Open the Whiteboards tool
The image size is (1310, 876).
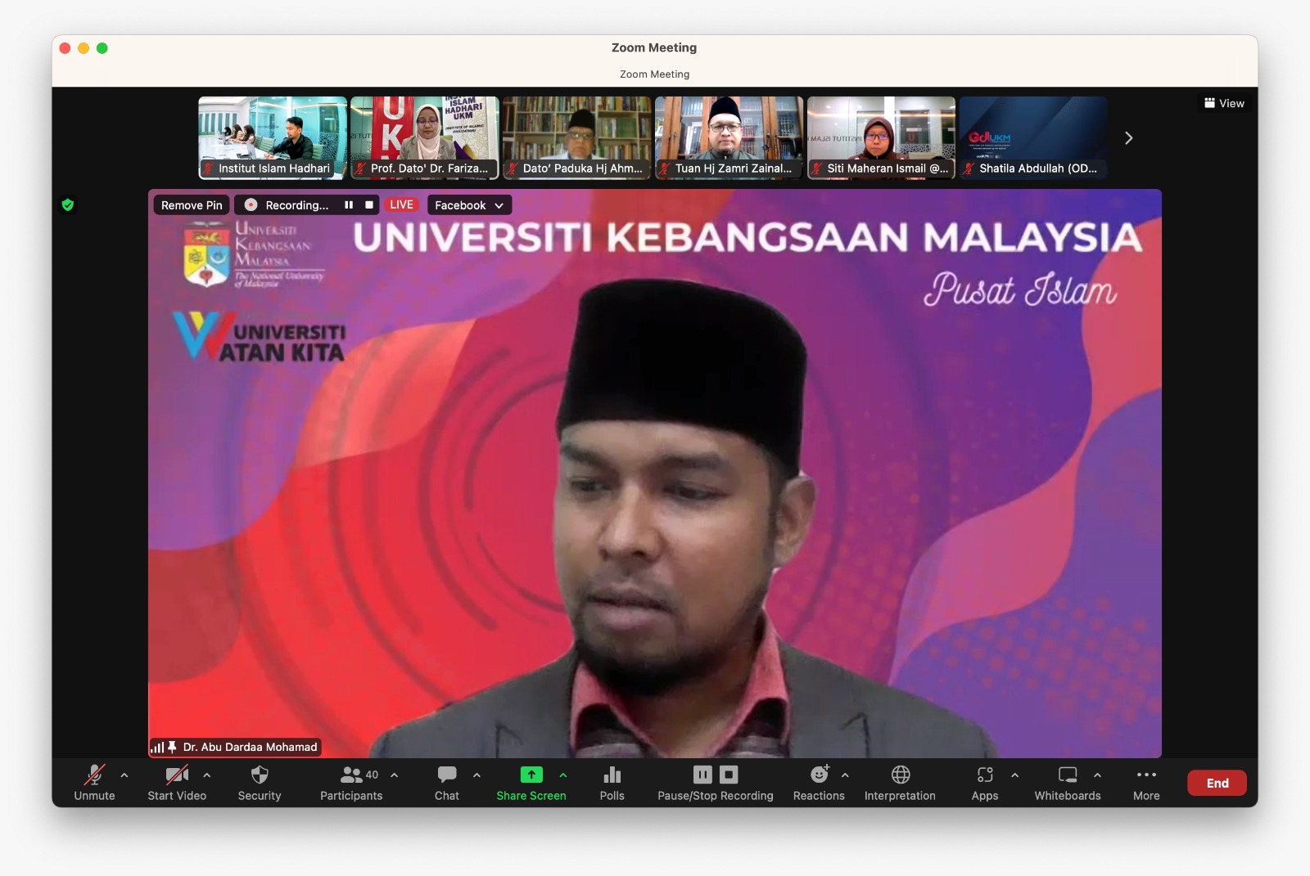1067,782
